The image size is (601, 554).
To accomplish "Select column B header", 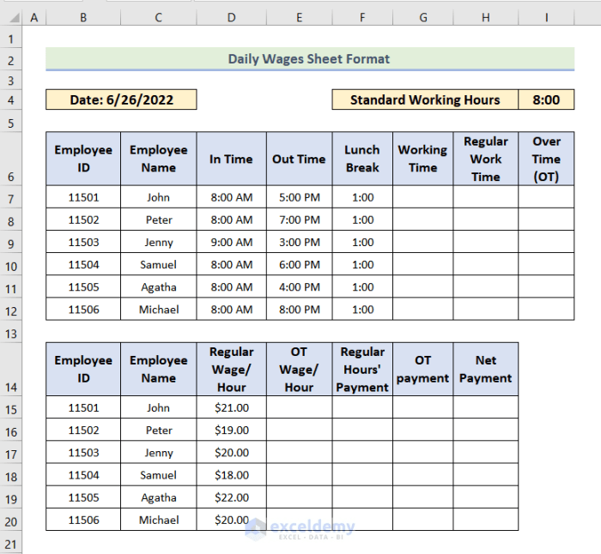I will pyautogui.click(x=83, y=17).
